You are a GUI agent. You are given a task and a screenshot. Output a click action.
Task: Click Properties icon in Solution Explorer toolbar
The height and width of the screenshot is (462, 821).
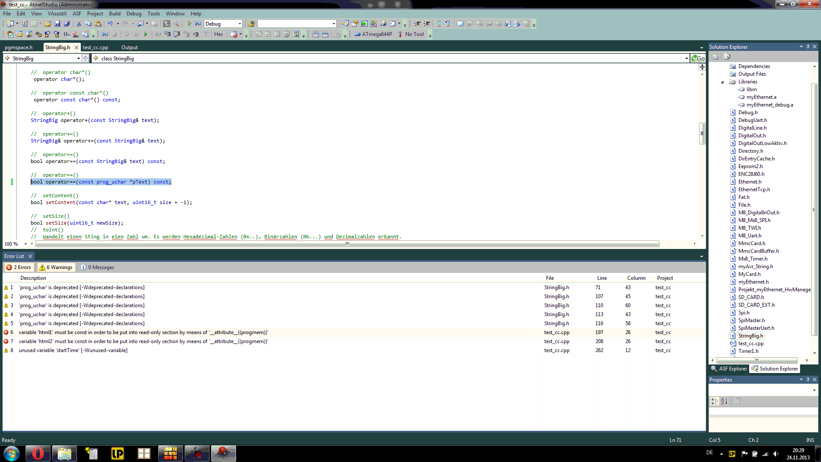coord(715,56)
